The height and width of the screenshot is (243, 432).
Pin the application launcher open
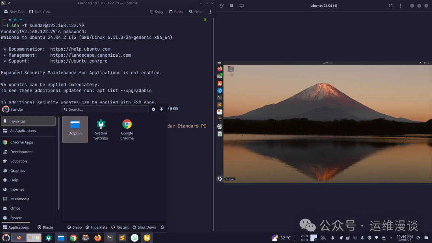(162, 109)
